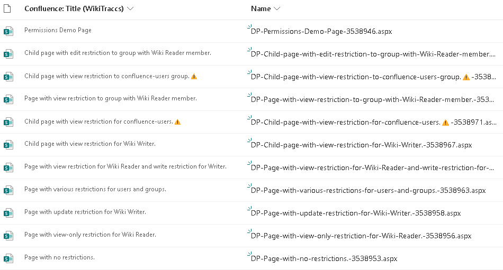503x270 pixels.
Task: Click page icon for edit restriction Wiki Reader member row
Action: pyautogui.click(x=8, y=54)
